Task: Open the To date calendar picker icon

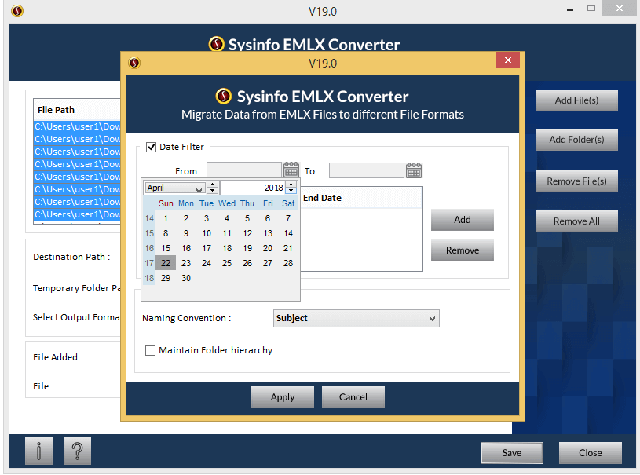Action: (x=414, y=170)
